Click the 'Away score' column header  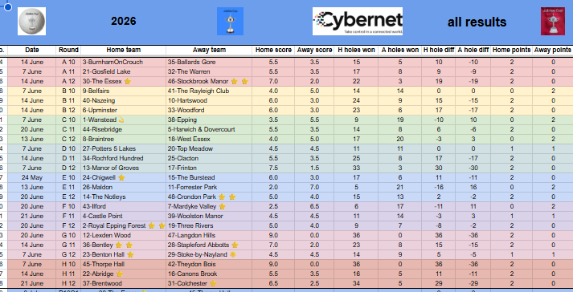[314, 50]
